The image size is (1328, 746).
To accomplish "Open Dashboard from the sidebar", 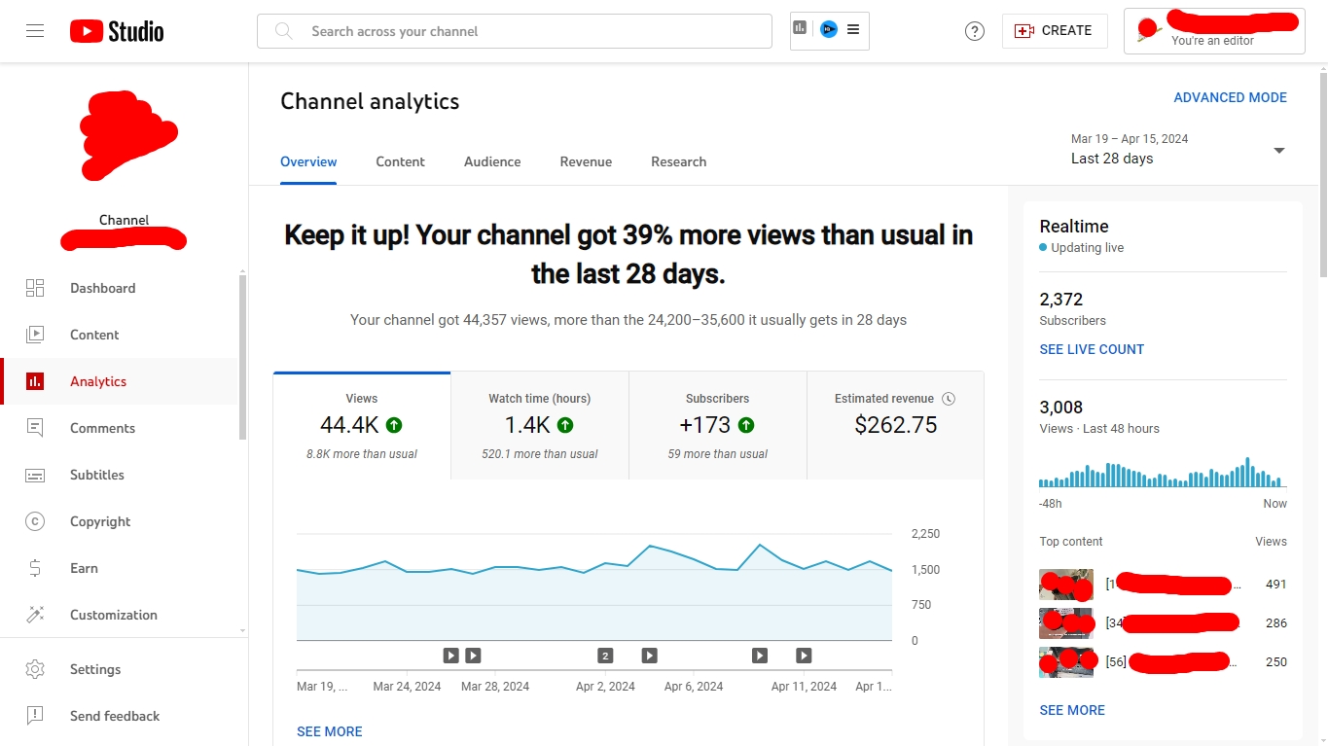I will [x=102, y=288].
